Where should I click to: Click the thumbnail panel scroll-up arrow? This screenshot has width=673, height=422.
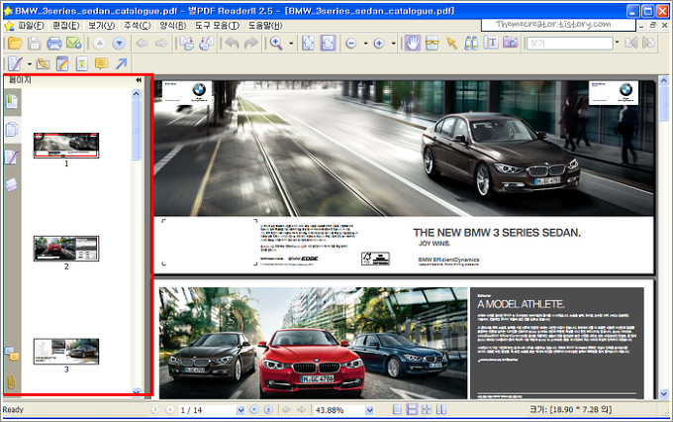[136, 94]
